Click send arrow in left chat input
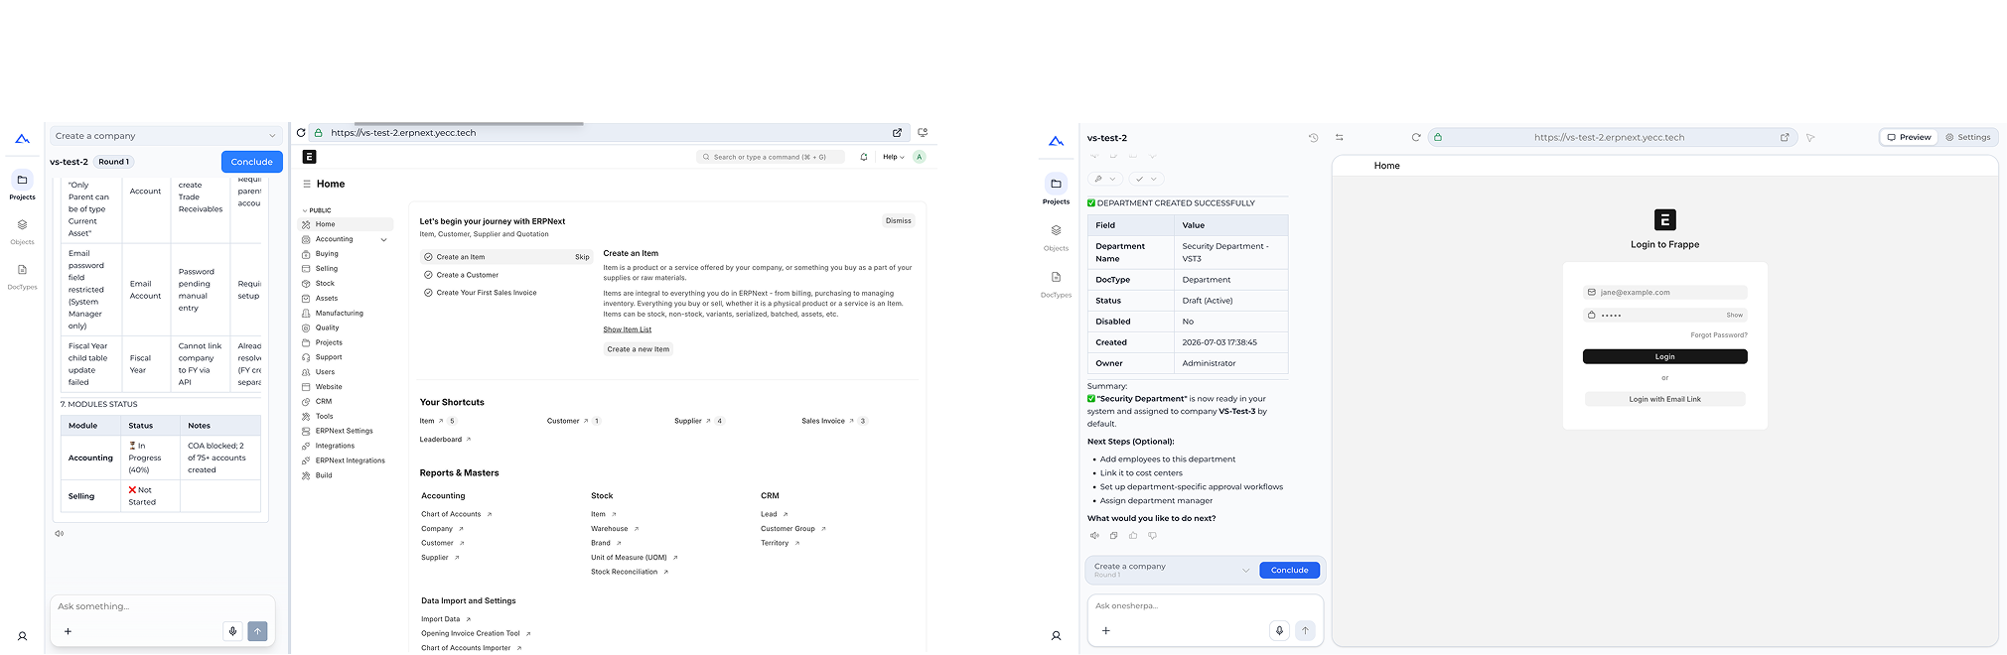This screenshot has width=2007, height=655. (257, 631)
